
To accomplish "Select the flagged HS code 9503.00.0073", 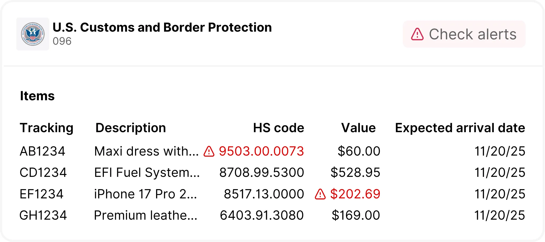I will click(261, 151).
